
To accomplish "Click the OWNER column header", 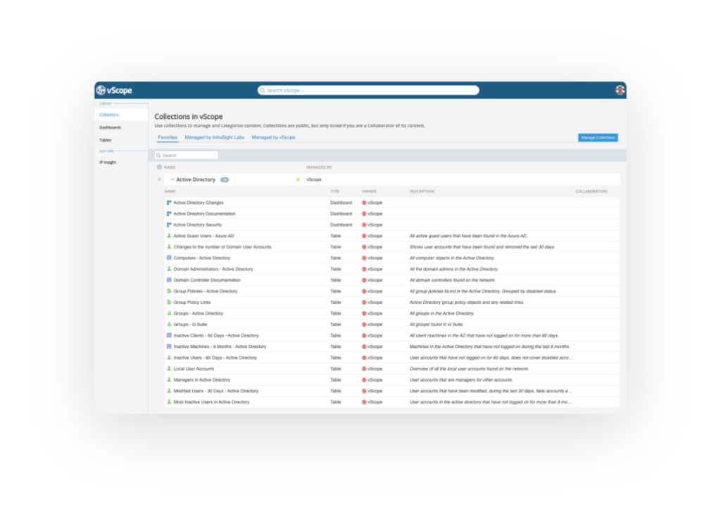I will (x=369, y=191).
